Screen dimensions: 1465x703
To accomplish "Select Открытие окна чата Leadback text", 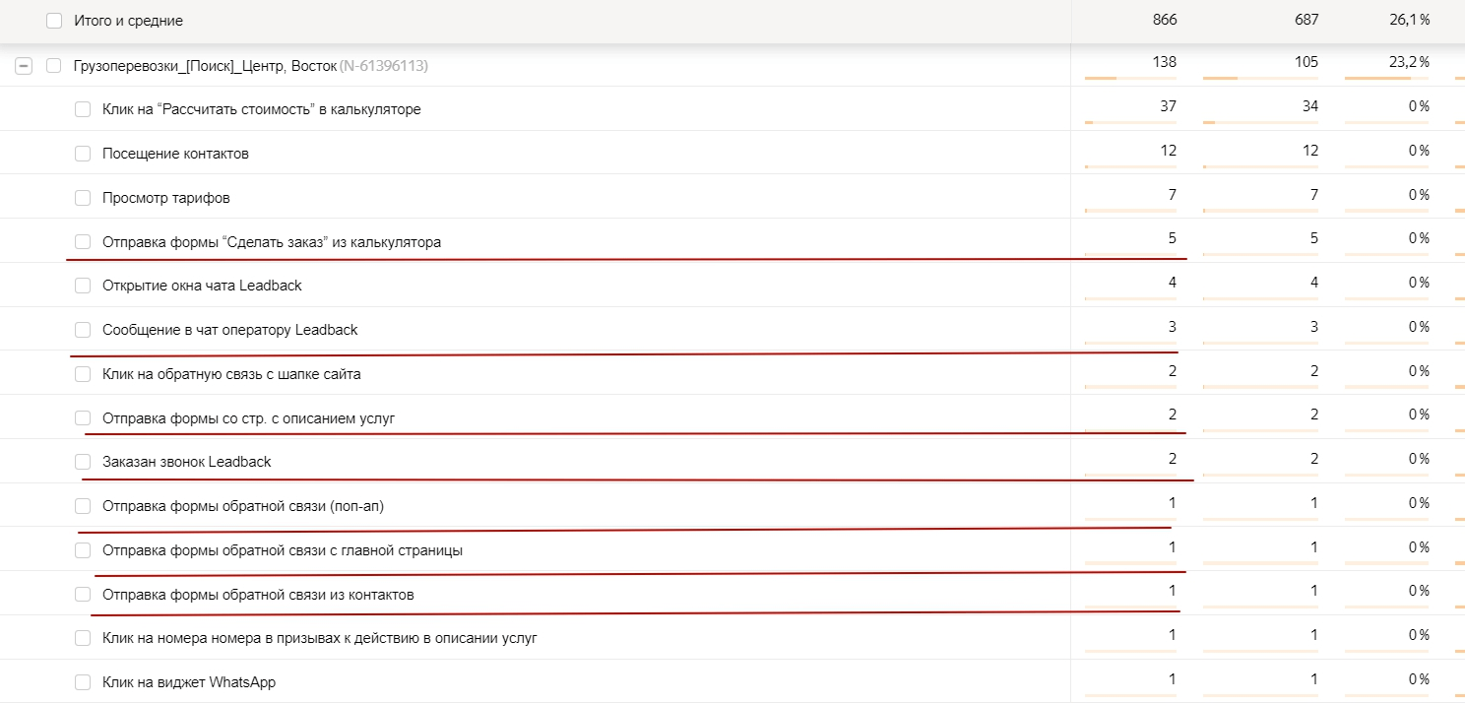I will 202,286.
